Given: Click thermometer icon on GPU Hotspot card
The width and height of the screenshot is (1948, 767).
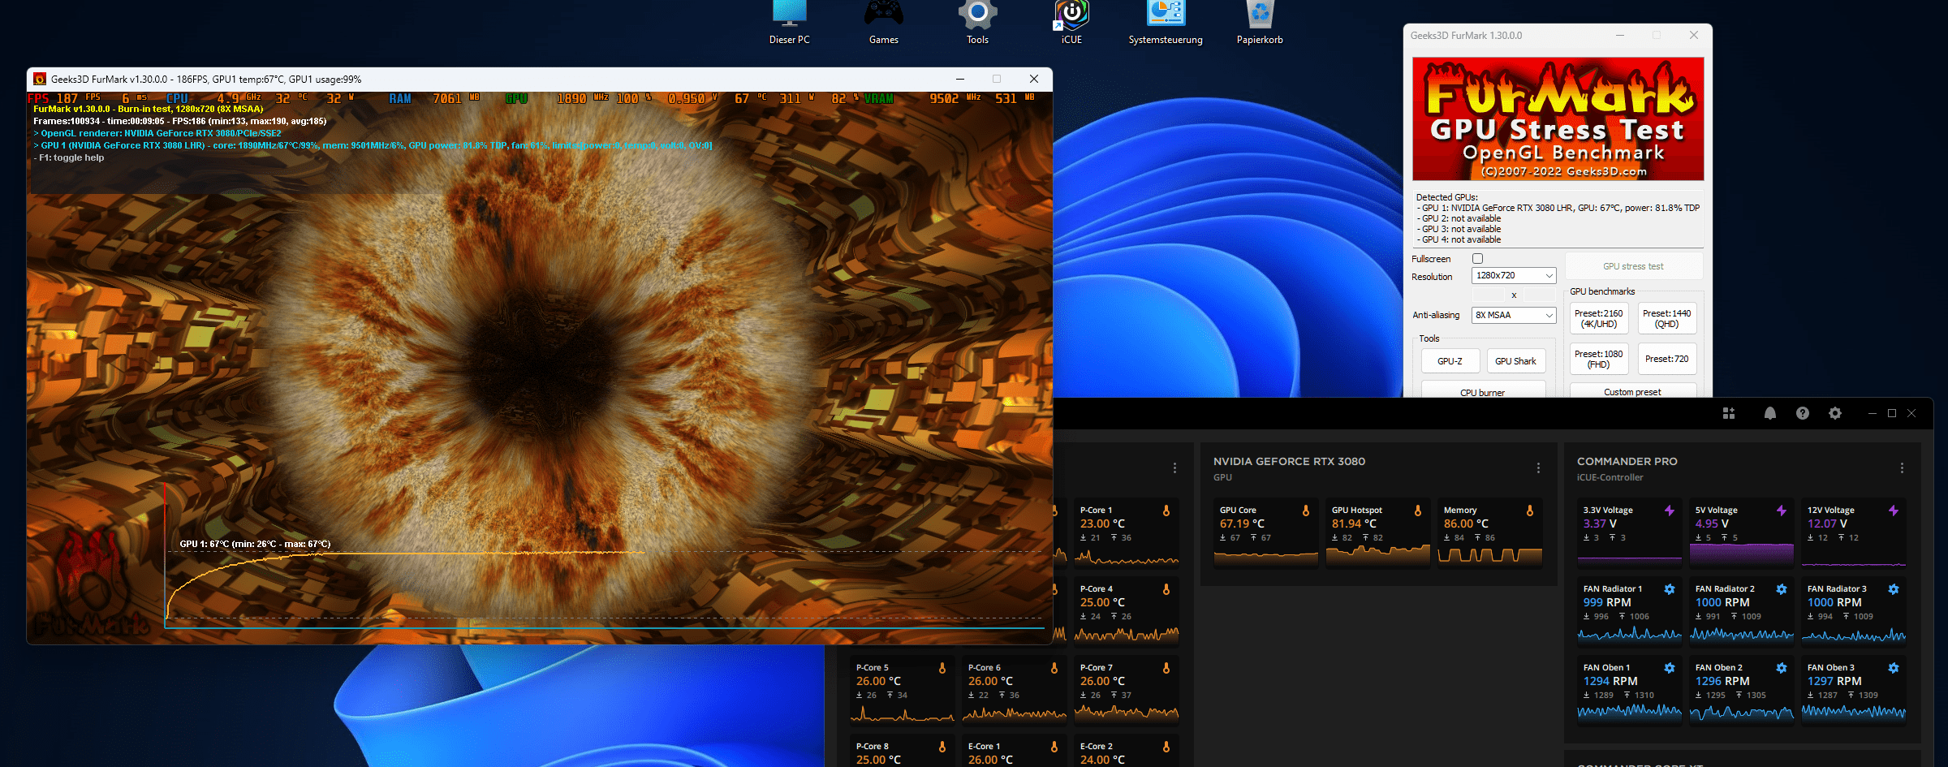Looking at the screenshot, I should (x=1418, y=511).
